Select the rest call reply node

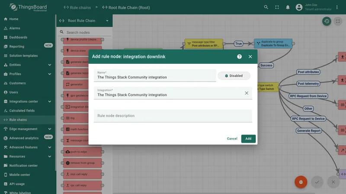pyautogui.click(x=82, y=174)
